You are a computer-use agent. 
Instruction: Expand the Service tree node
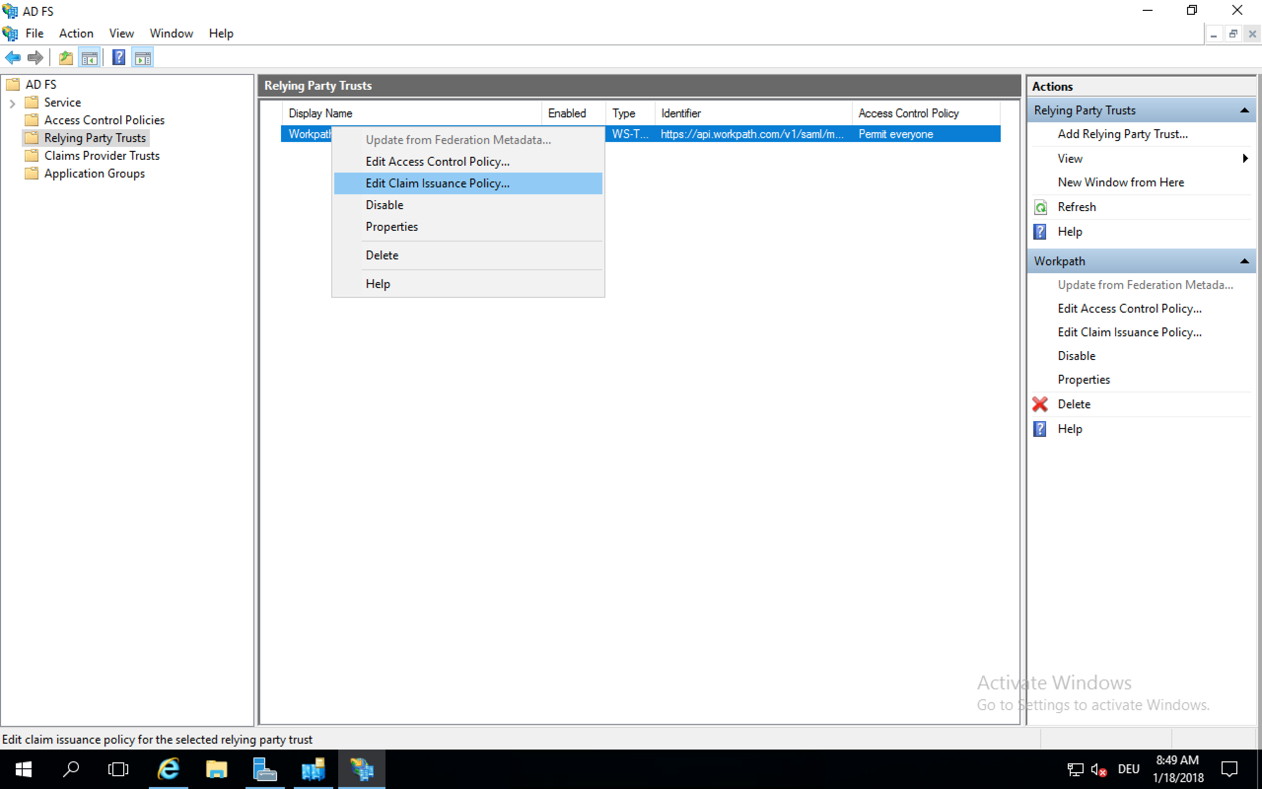[x=12, y=104]
